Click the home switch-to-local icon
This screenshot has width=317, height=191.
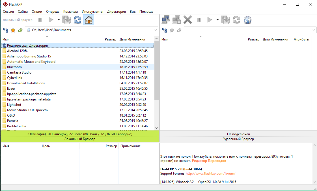click(x=89, y=20)
